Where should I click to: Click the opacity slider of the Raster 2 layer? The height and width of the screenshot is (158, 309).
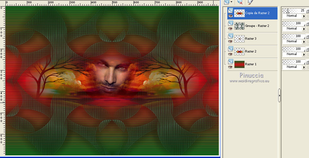coord(294,49)
